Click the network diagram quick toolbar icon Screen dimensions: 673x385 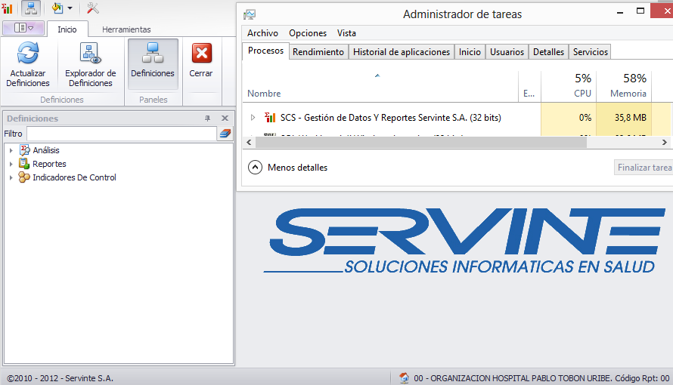tap(31, 8)
